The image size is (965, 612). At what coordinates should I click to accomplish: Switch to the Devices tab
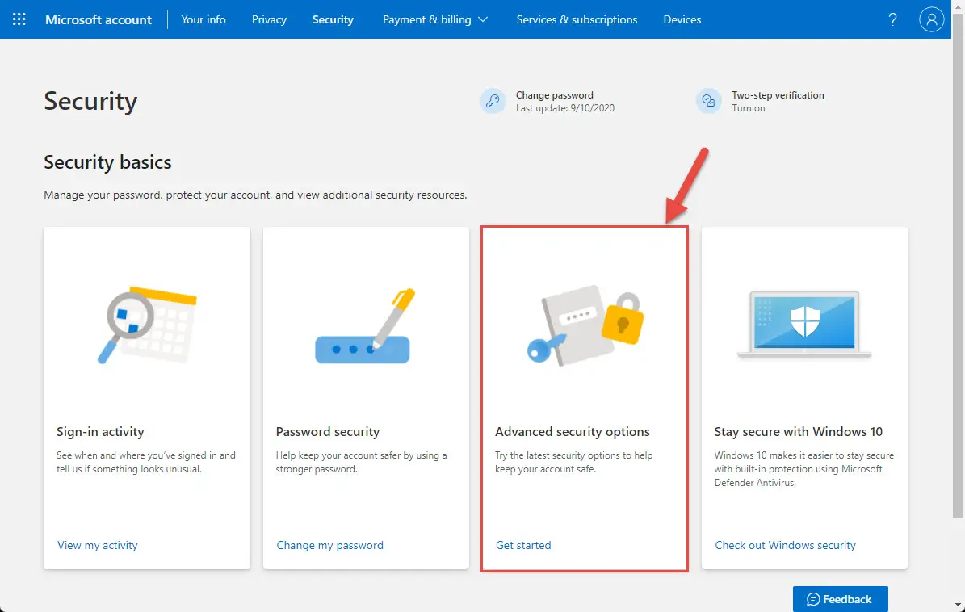[x=682, y=19]
